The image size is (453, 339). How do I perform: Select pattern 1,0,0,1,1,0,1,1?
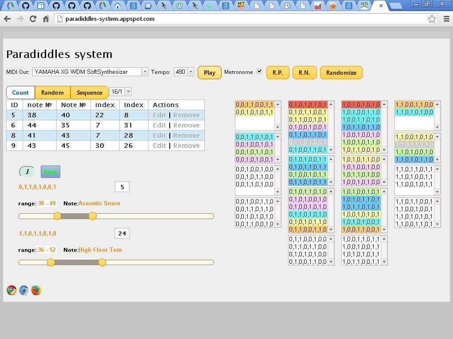(x=361, y=239)
